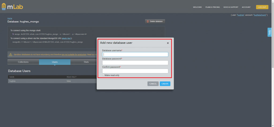The width and height of the screenshot is (274, 127).
Task: Click "are not suitable for production" link
Action: click(74, 54)
